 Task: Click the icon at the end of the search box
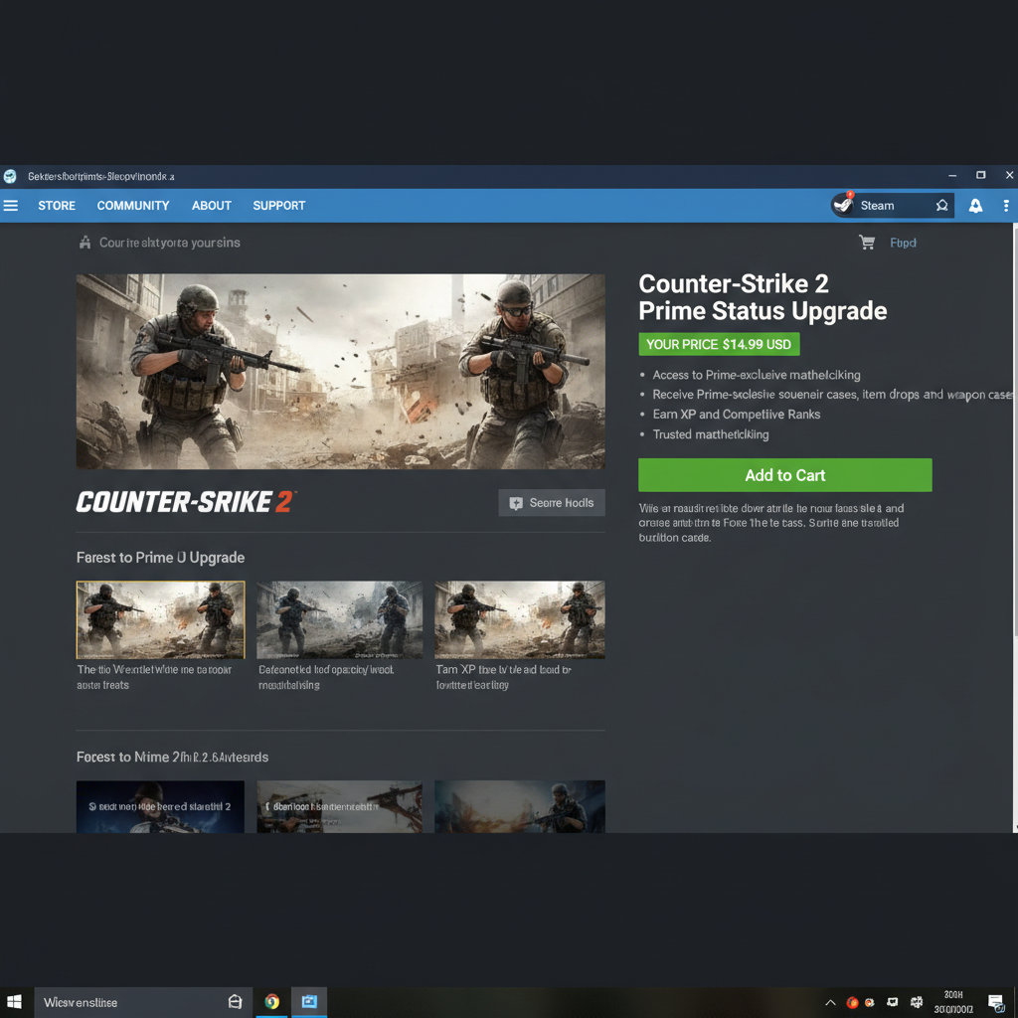click(235, 1002)
